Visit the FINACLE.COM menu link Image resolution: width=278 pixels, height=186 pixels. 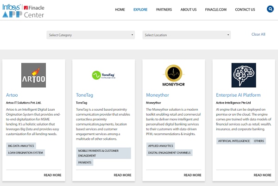click(x=216, y=10)
